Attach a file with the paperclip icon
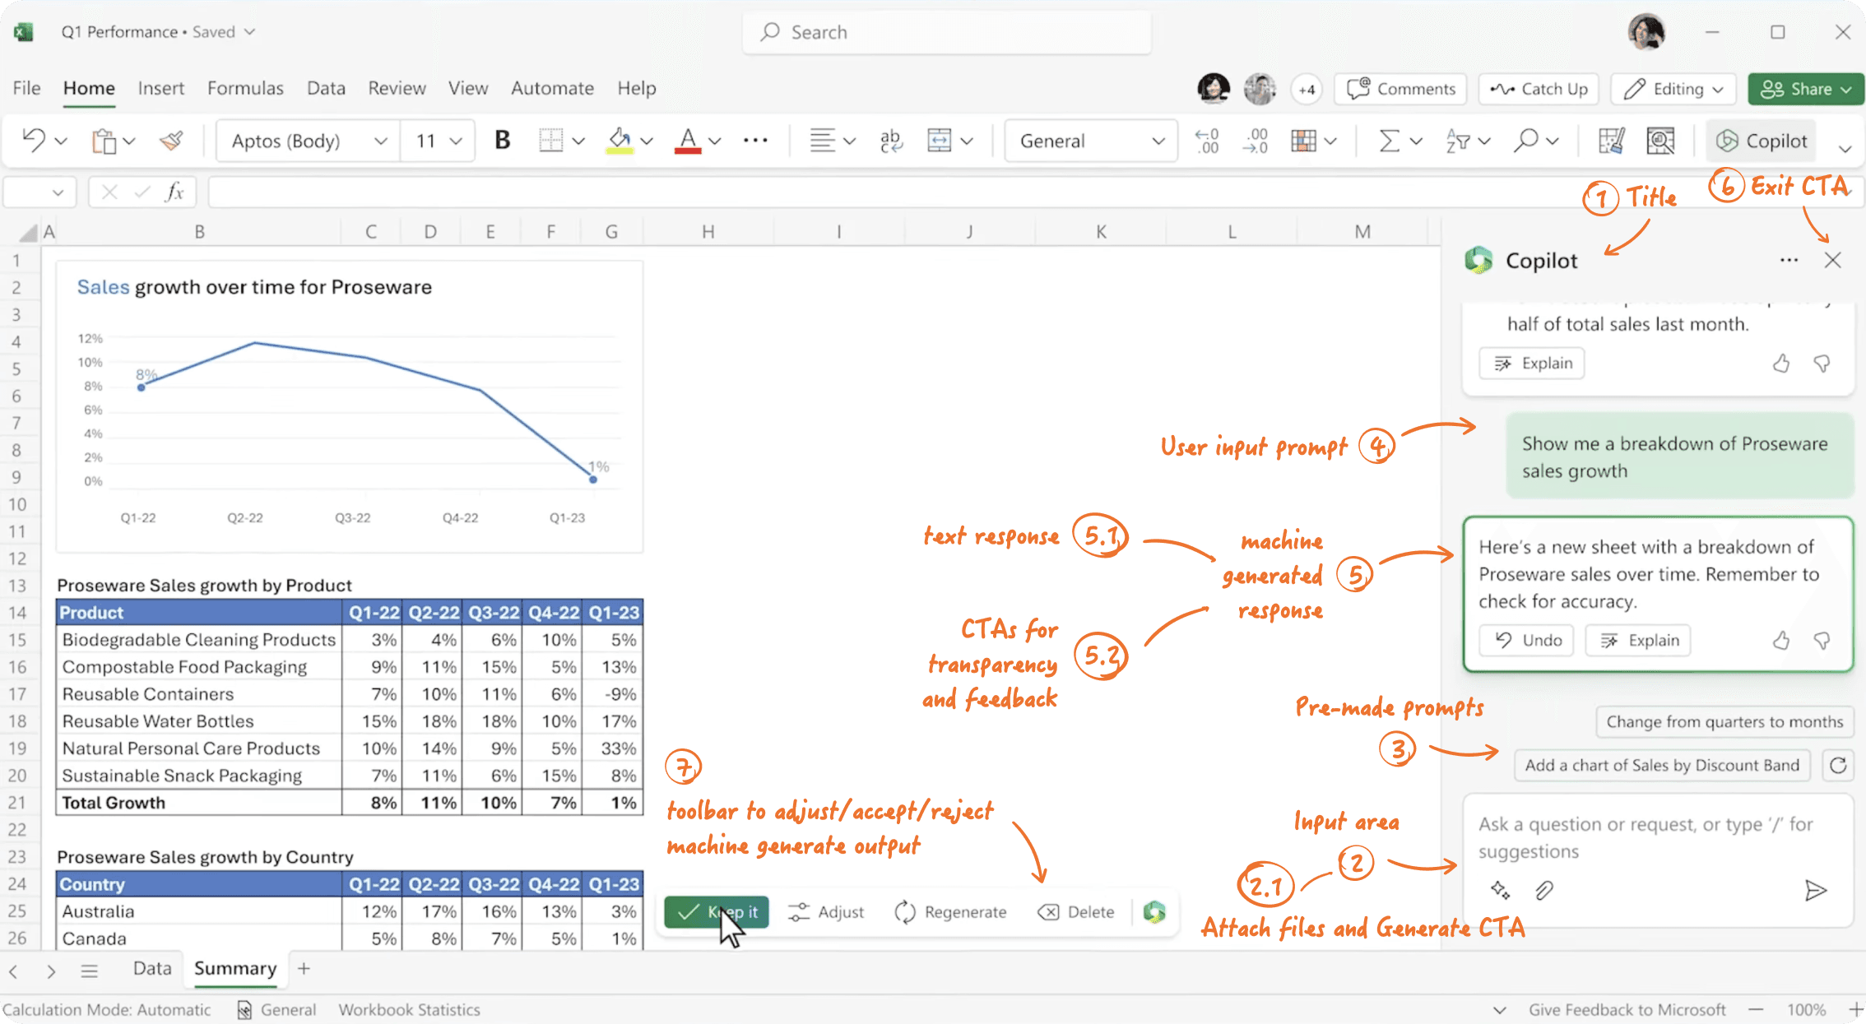1866x1024 pixels. point(1544,890)
